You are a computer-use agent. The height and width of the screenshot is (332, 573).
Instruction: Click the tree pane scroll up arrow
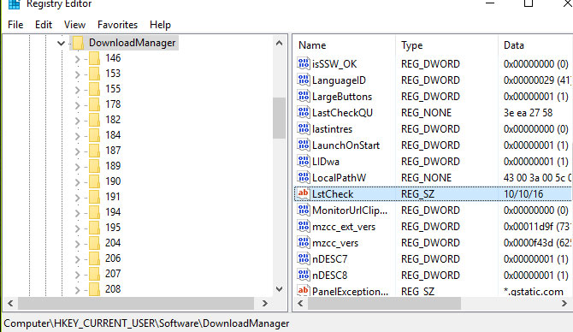(x=279, y=43)
